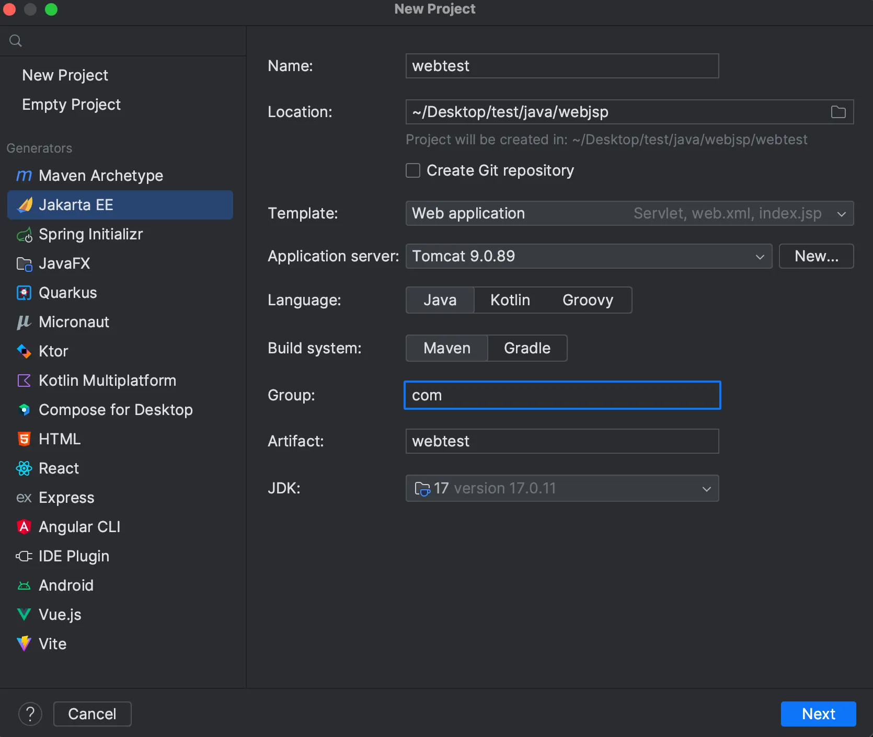The height and width of the screenshot is (737, 873).
Task: Select Groovy as the language
Action: (588, 300)
